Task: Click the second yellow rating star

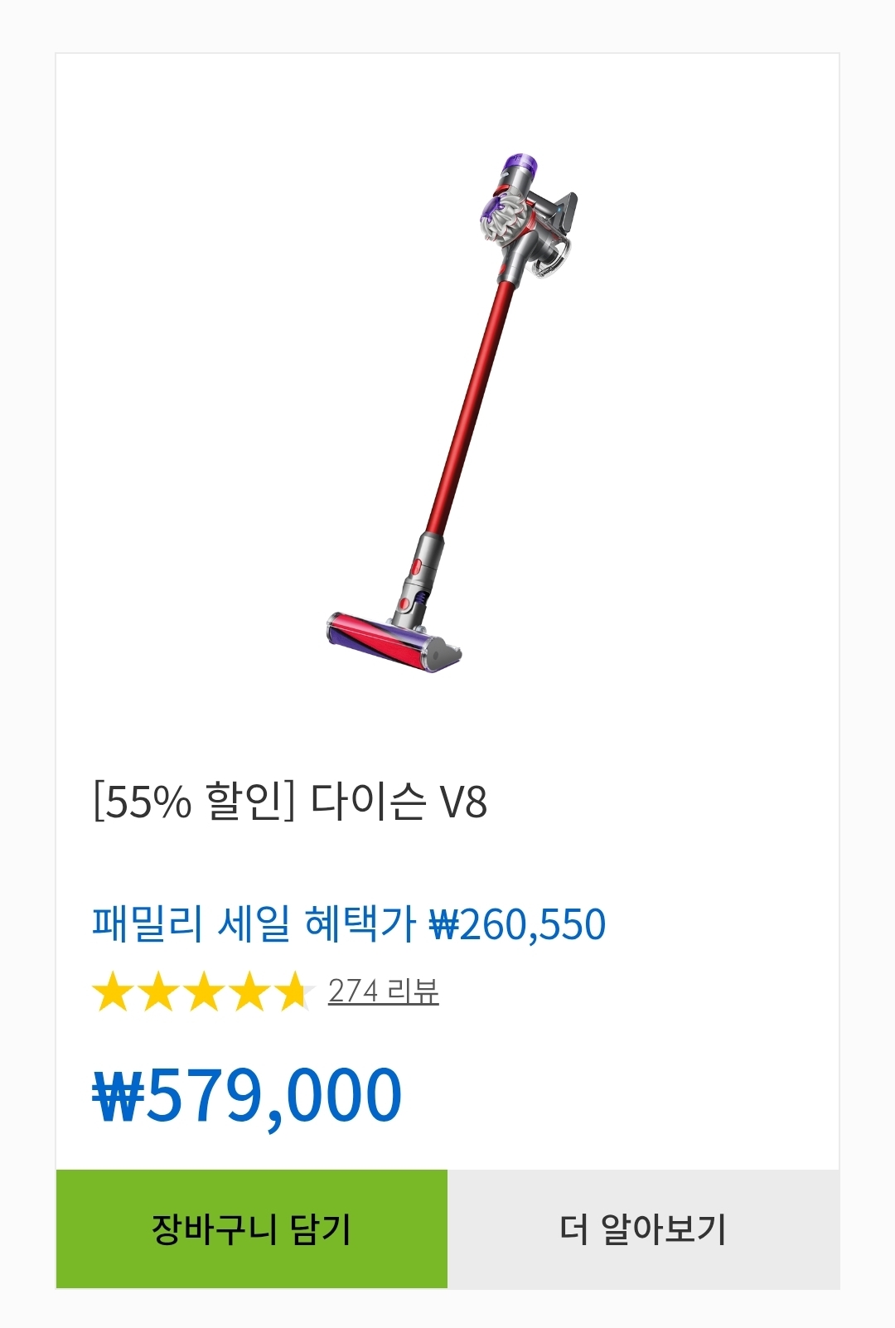Action: click(x=158, y=991)
